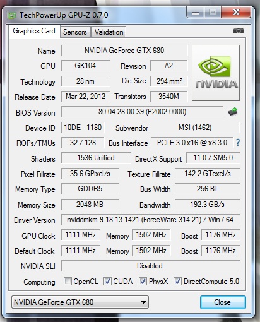Click the BIOS save chip icon
This screenshot has width=260, height=322.
tap(233, 112)
